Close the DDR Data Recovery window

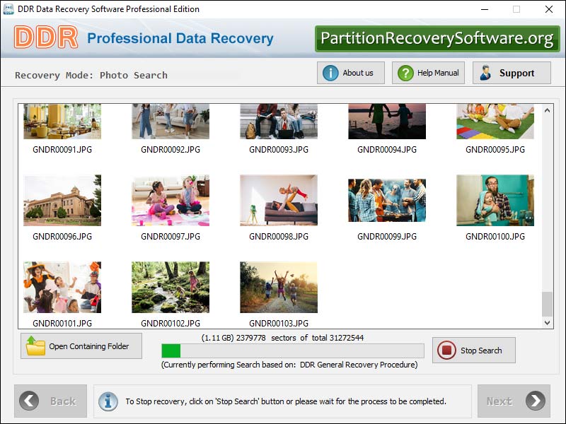[549, 9]
